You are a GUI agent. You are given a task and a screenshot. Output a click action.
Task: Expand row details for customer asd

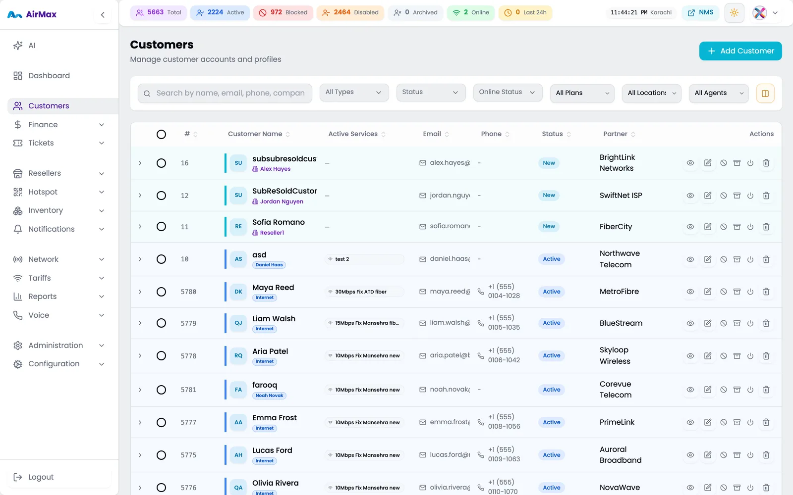click(140, 259)
